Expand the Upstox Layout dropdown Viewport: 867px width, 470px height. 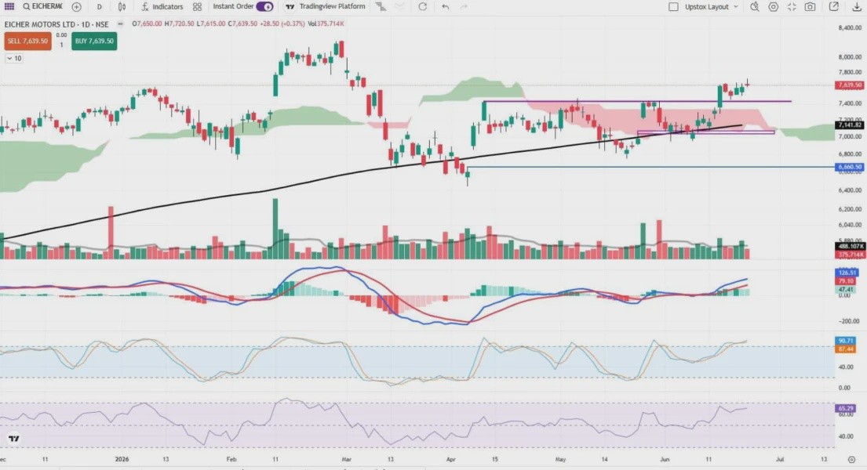[712, 6]
